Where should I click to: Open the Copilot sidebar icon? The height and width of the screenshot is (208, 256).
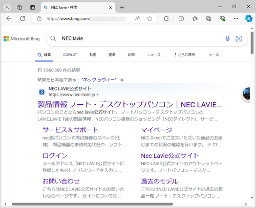(249, 18)
